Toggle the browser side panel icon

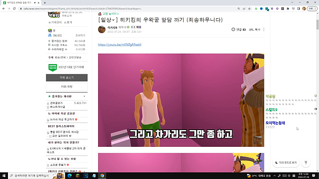(298, 9)
